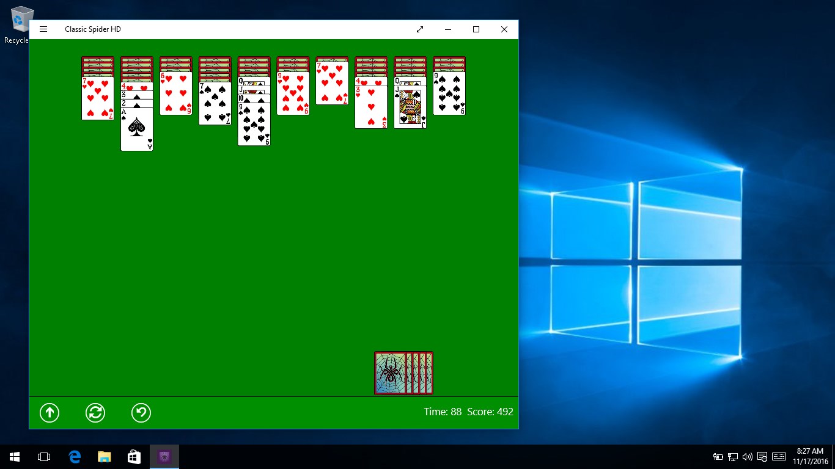
Task: Select the 3 of spades card
Action: click(137, 95)
